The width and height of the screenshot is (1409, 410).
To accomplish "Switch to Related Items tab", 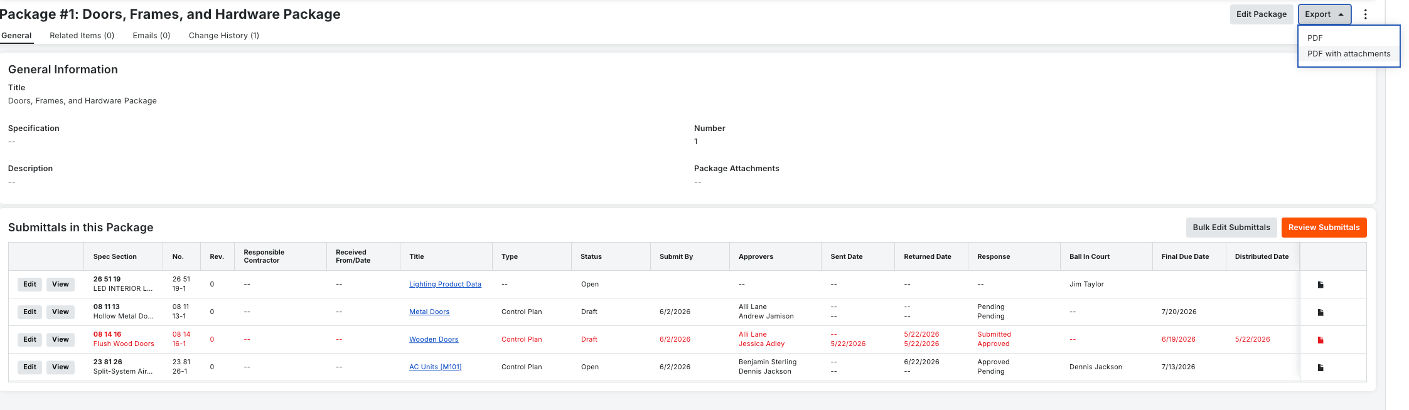I will (82, 36).
